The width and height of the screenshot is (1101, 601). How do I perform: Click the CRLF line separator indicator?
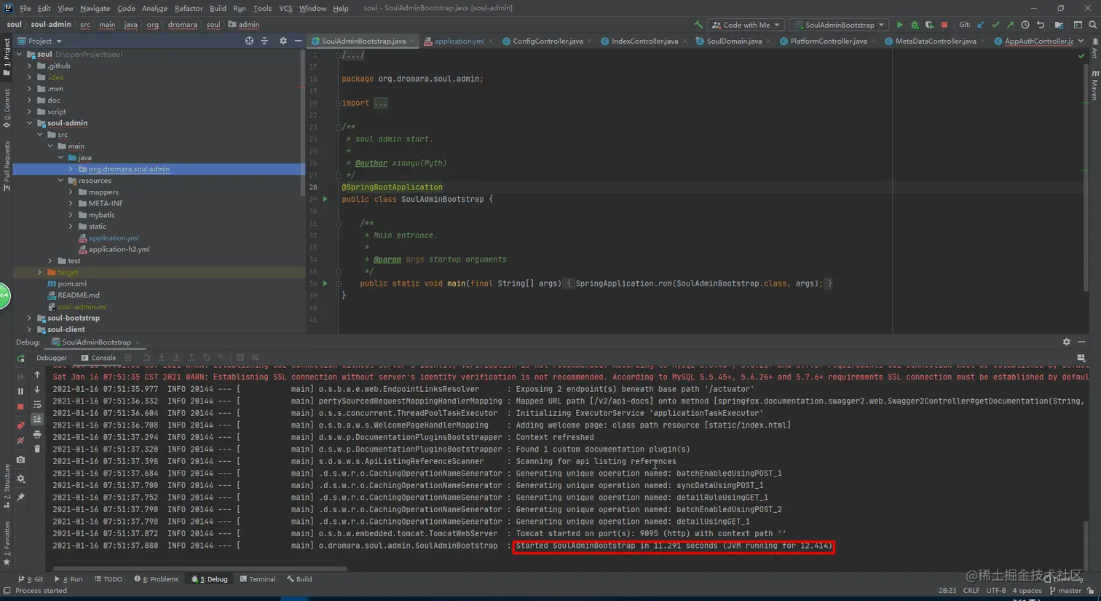coord(971,591)
